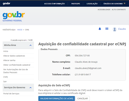Click the page title Aquisição de confiabilidade cadastral
Screen dimensions: 129x101
point(82,44)
